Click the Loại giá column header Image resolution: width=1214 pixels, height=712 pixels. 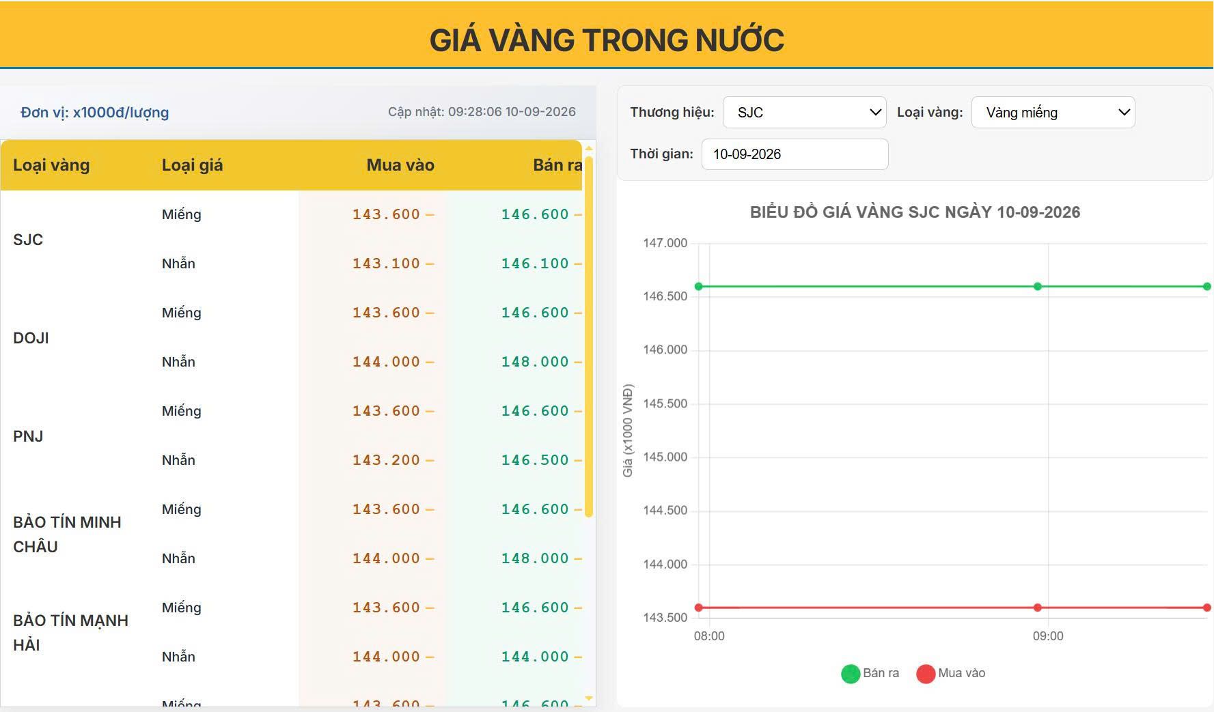tap(192, 165)
